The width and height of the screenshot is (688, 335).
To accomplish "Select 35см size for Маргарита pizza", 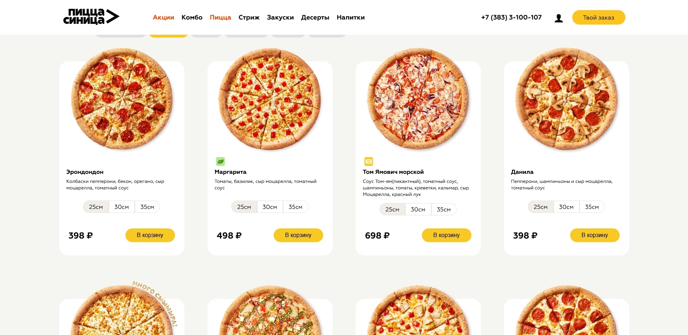I will 295,207.
